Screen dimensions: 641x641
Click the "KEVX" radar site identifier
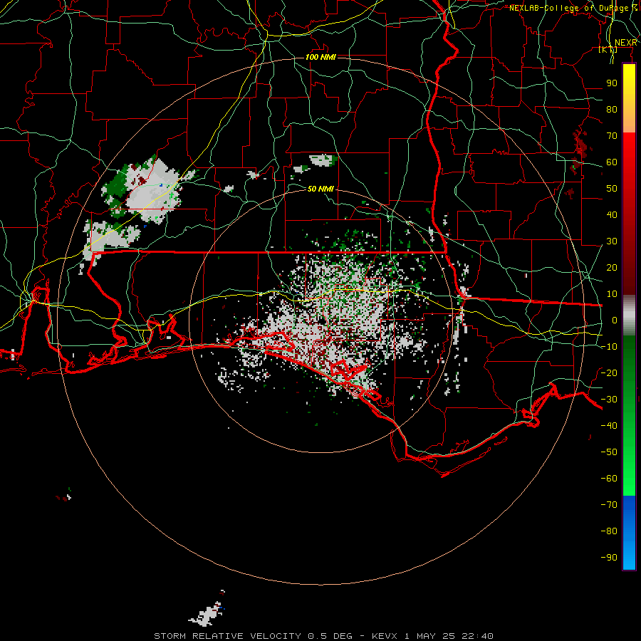tap(385, 636)
